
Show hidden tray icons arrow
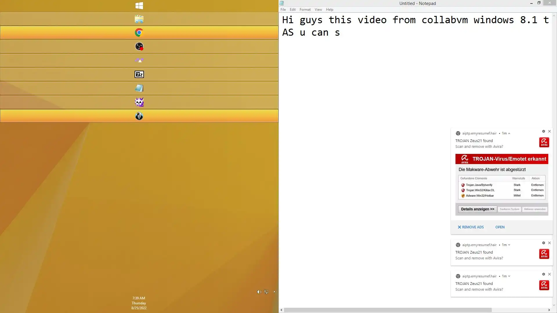click(x=274, y=292)
